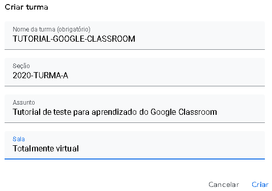The image size is (272, 191).
Task: Click the Tutorial de teste subject text
Action: pos(115,112)
